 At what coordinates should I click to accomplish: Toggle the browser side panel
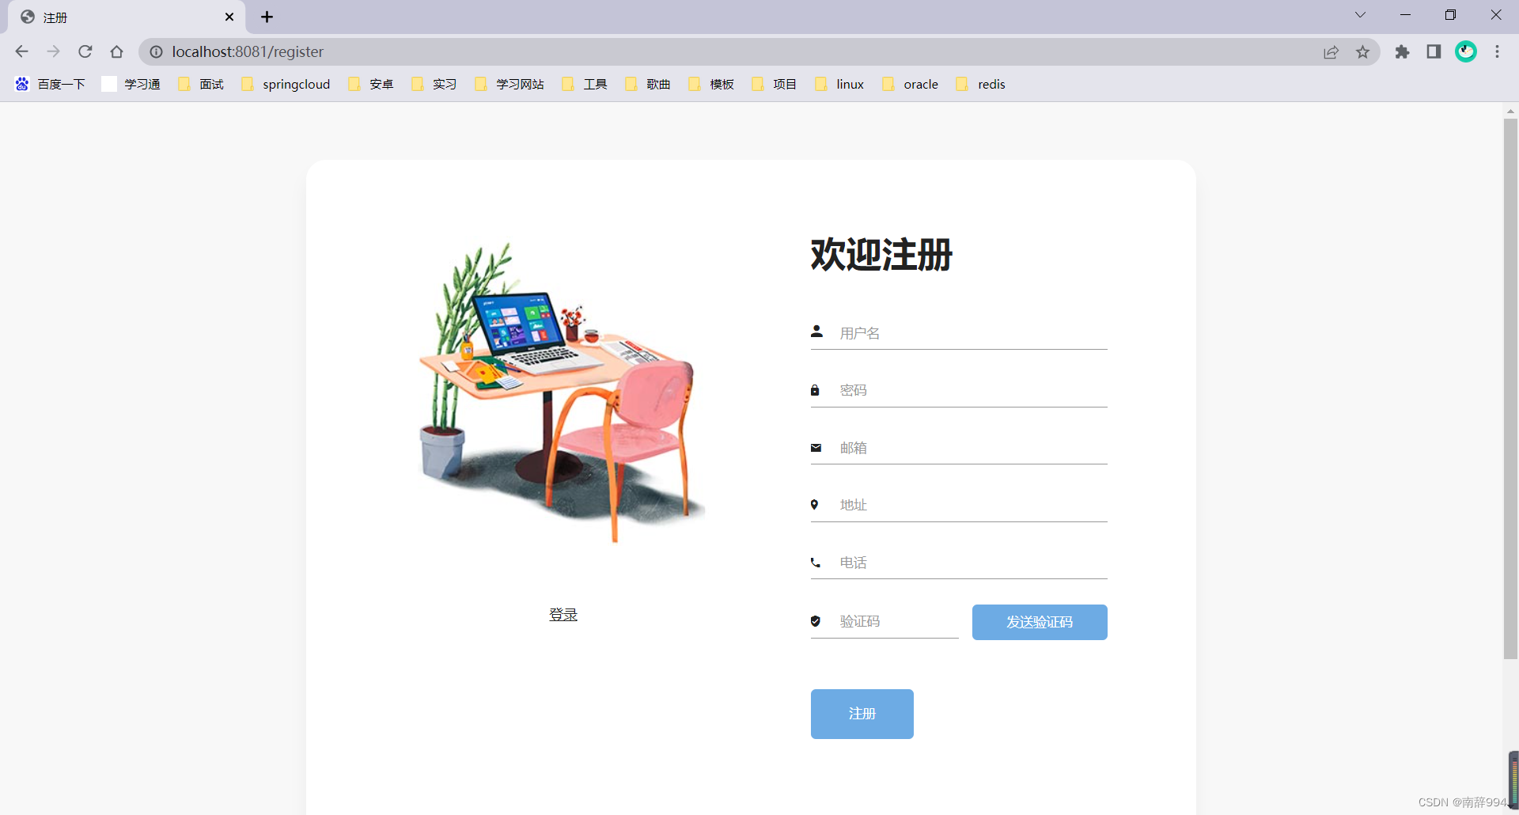click(1434, 51)
